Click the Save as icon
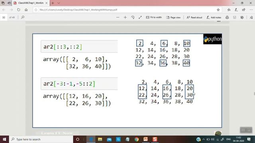Image resolution: width=255 pixels, height=143 pixels. point(242,17)
